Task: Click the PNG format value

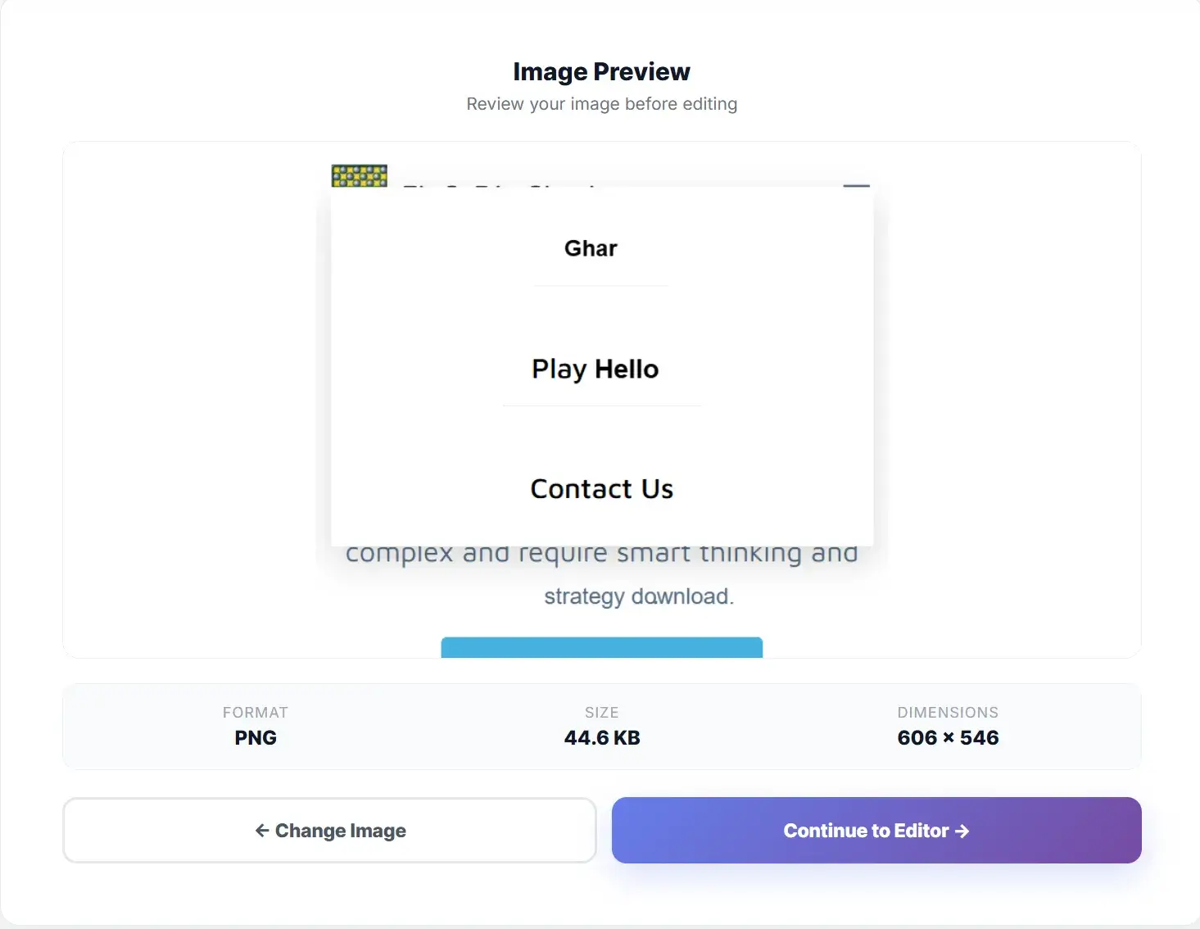Action: (x=256, y=738)
